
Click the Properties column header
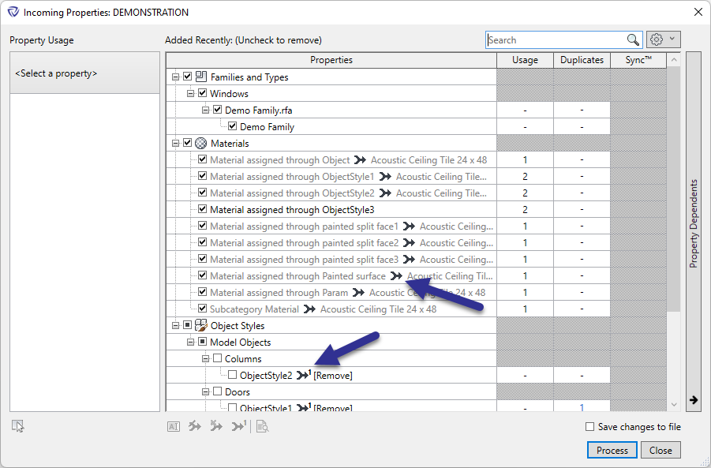pyautogui.click(x=331, y=60)
